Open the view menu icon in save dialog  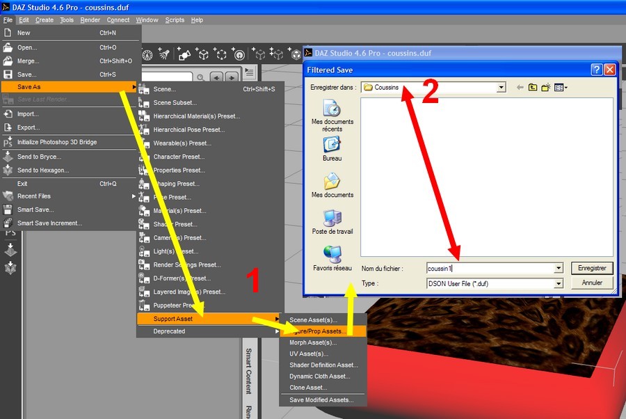tap(561, 88)
